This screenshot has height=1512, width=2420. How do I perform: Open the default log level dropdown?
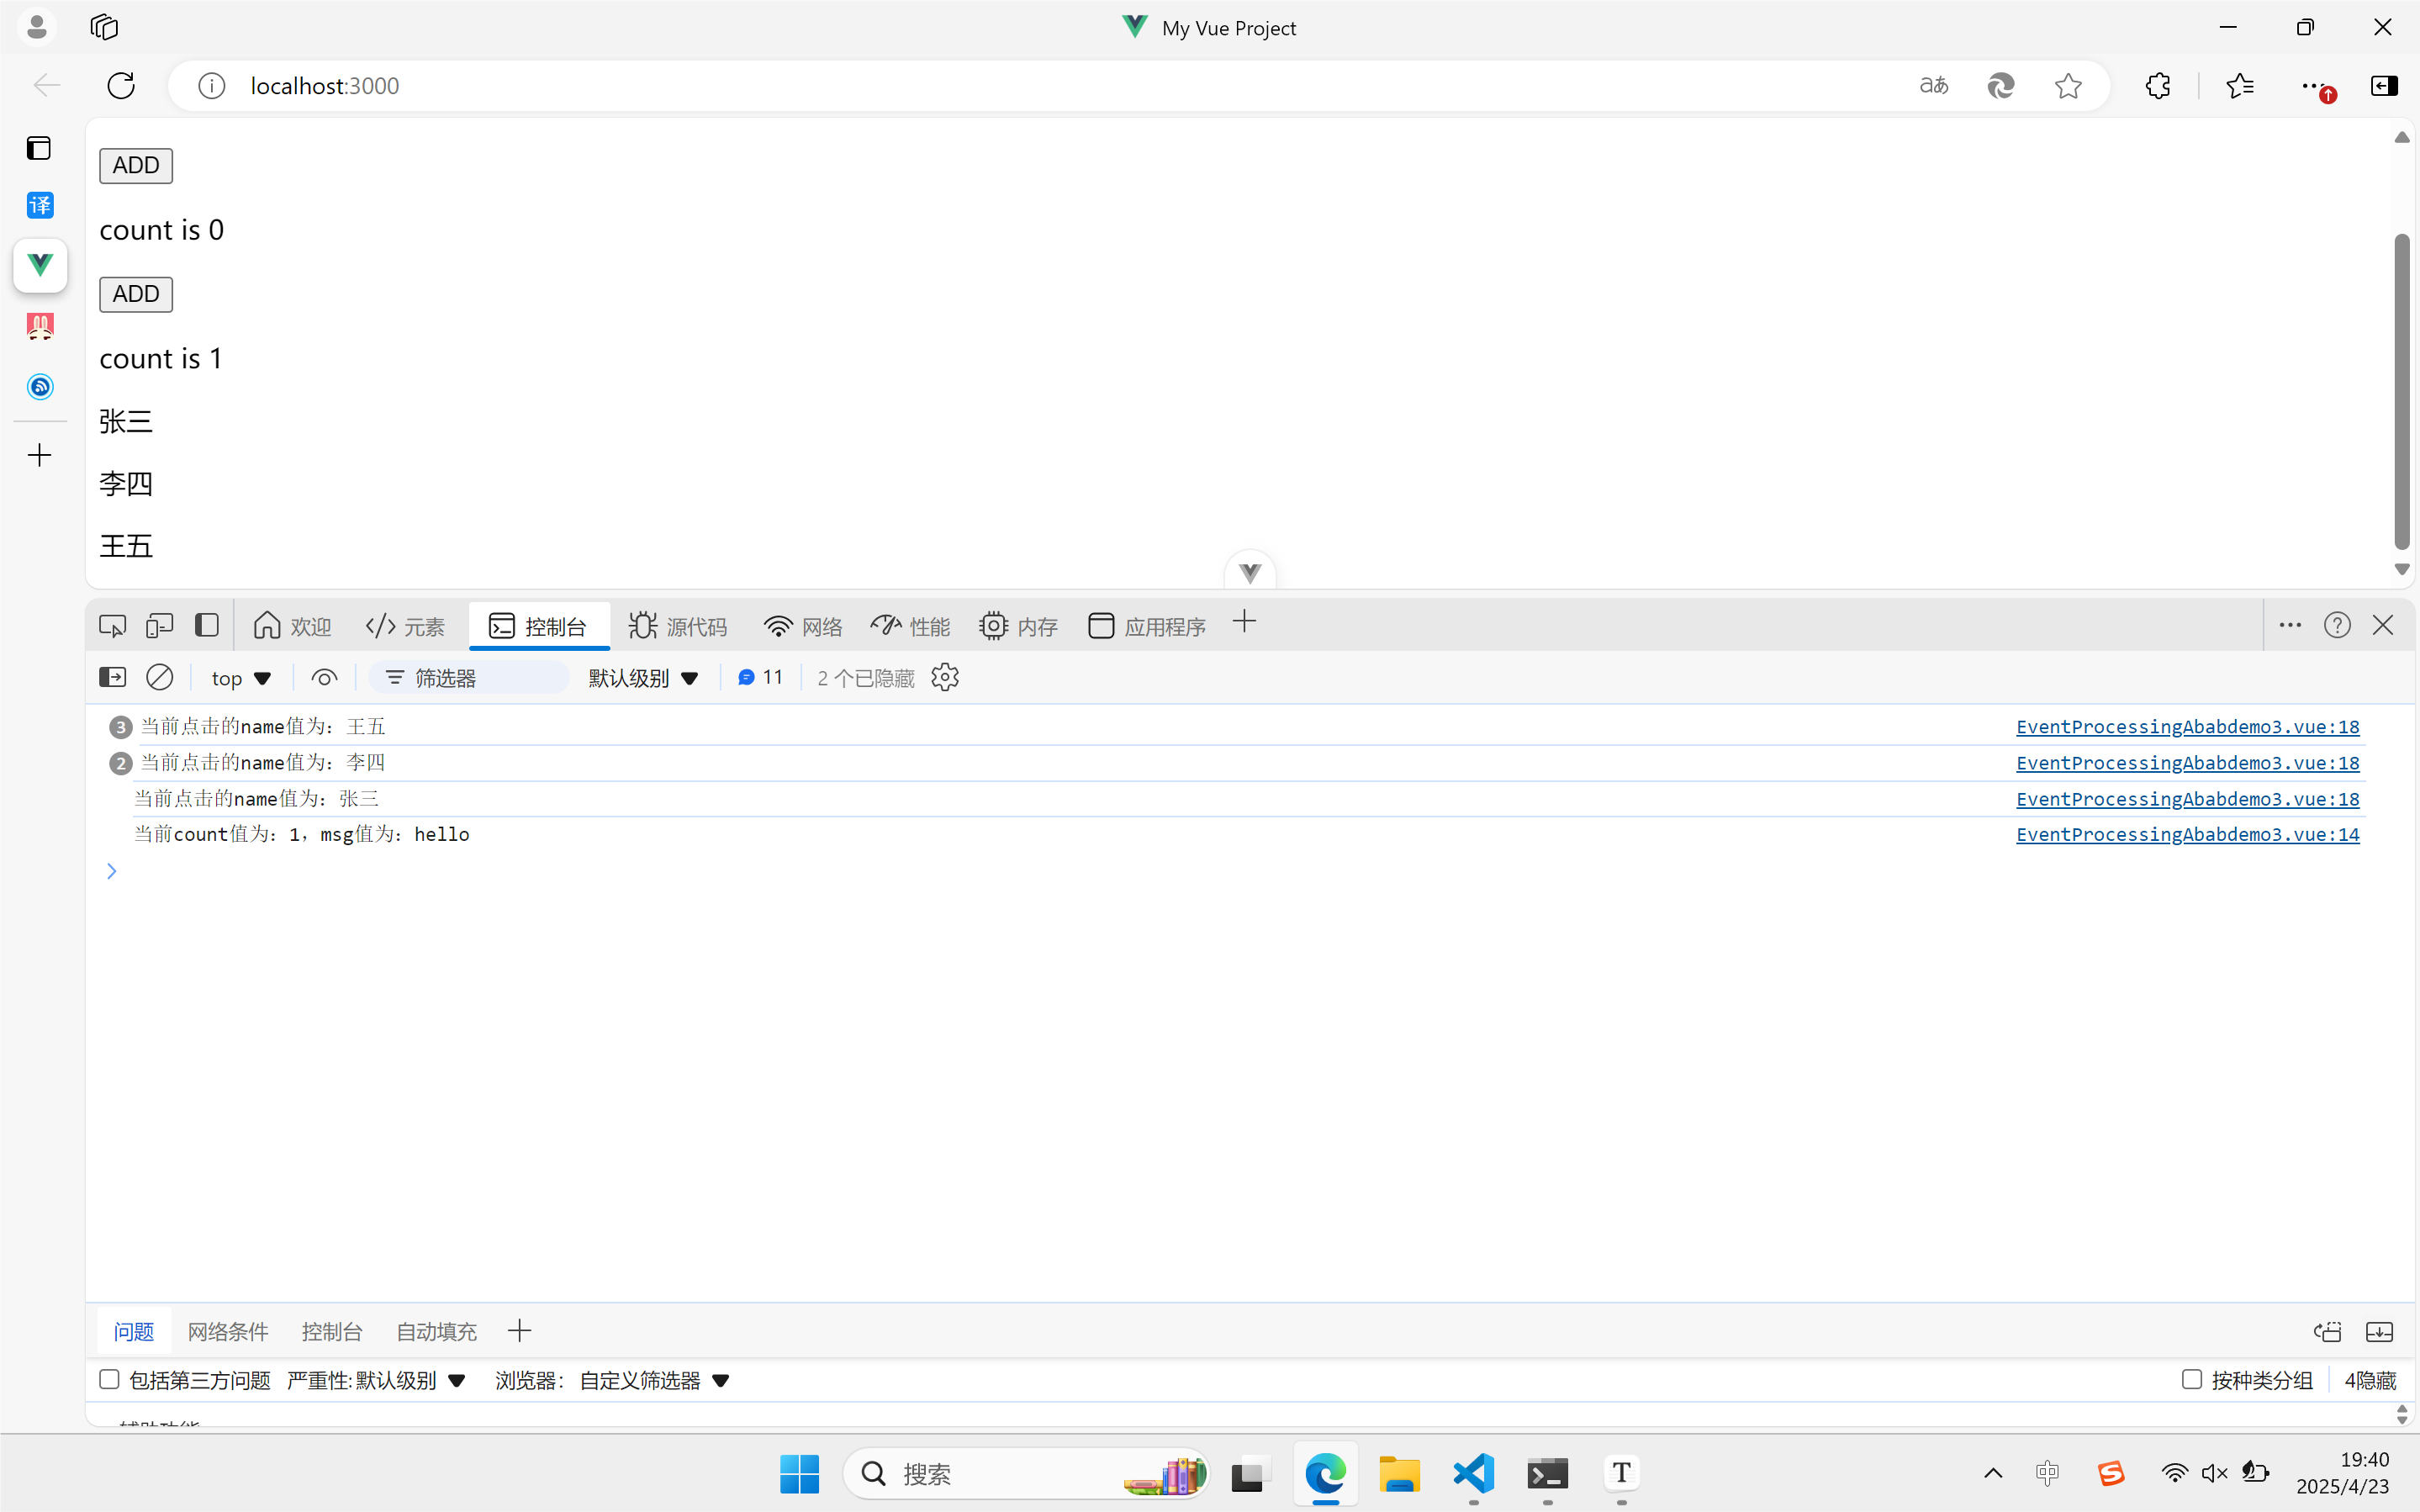click(642, 678)
